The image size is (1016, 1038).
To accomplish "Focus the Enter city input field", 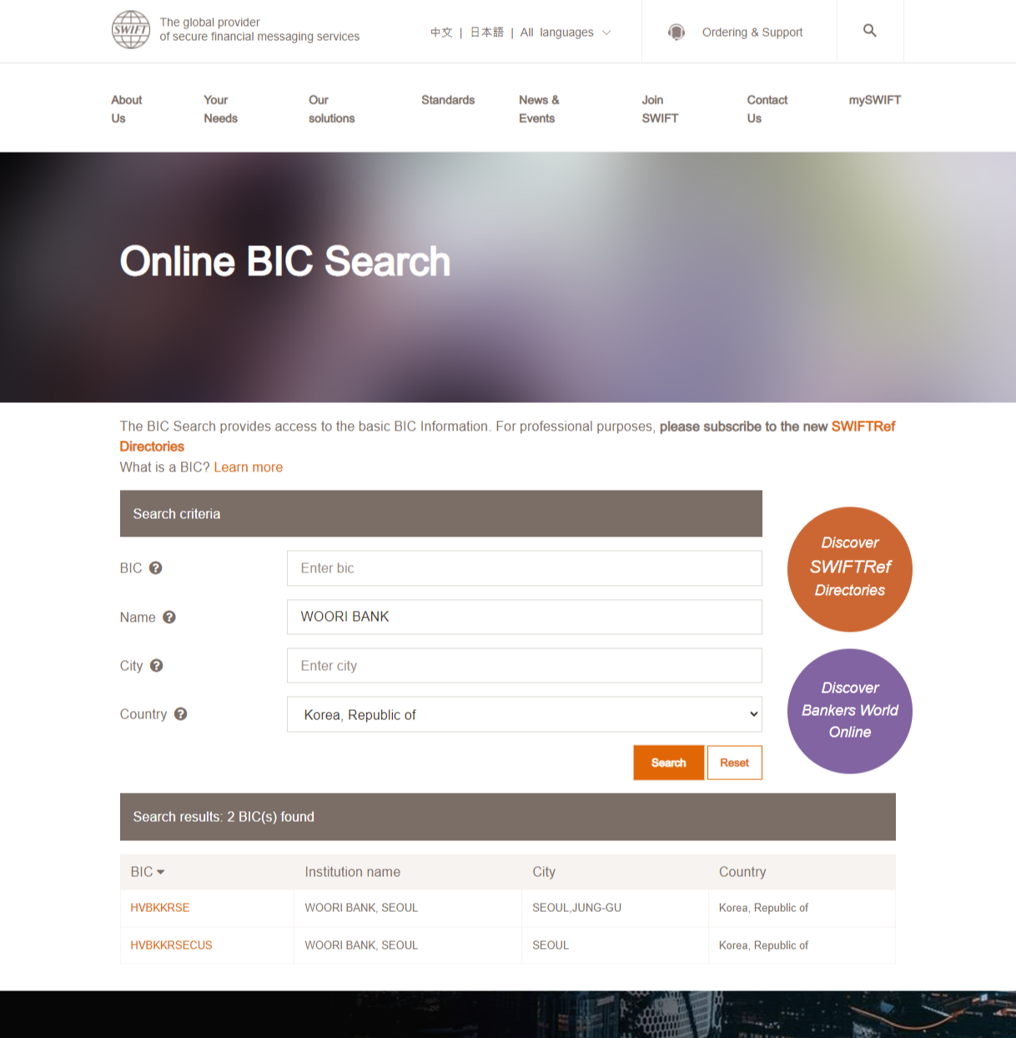I will tap(525, 666).
